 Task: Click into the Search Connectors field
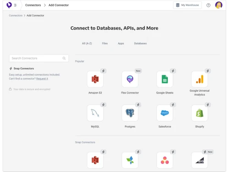pyautogui.click(x=39, y=58)
